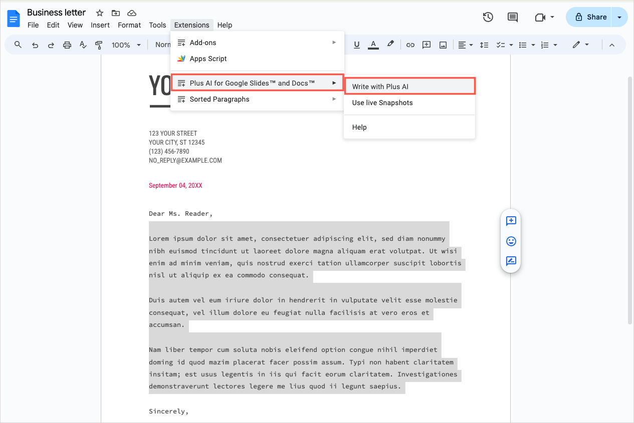
Task: Expand the bulleted list options arrow
Action: click(x=533, y=45)
